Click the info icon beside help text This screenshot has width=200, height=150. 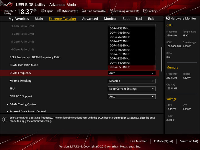[5, 119]
